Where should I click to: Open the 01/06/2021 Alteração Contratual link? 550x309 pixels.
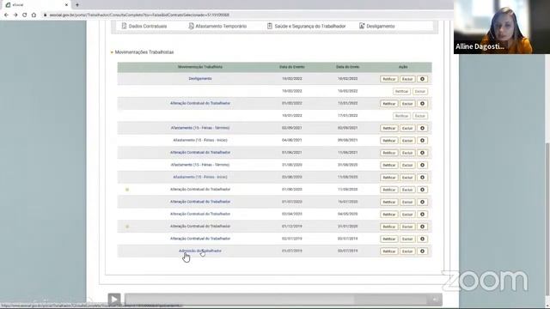coord(200,153)
